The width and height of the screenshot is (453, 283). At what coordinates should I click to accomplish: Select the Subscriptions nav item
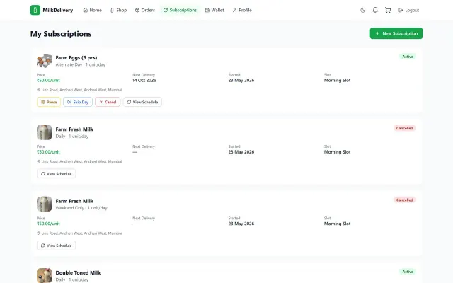click(x=180, y=10)
